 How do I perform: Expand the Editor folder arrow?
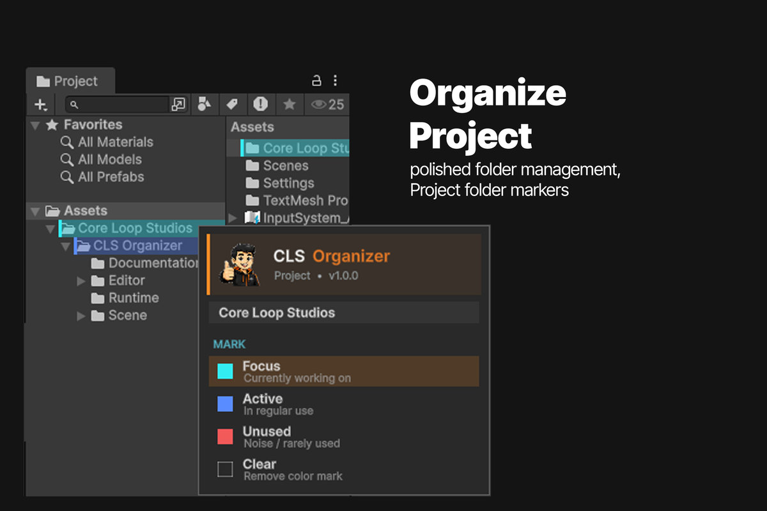81,280
